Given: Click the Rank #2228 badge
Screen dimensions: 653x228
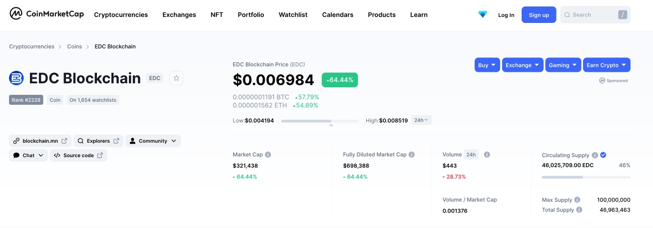Looking at the screenshot, I should coord(26,100).
